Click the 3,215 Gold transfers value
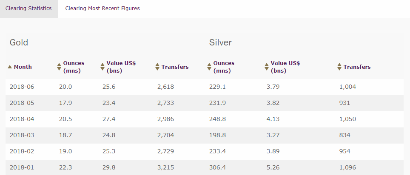This screenshot has width=410, height=175. pos(165,167)
